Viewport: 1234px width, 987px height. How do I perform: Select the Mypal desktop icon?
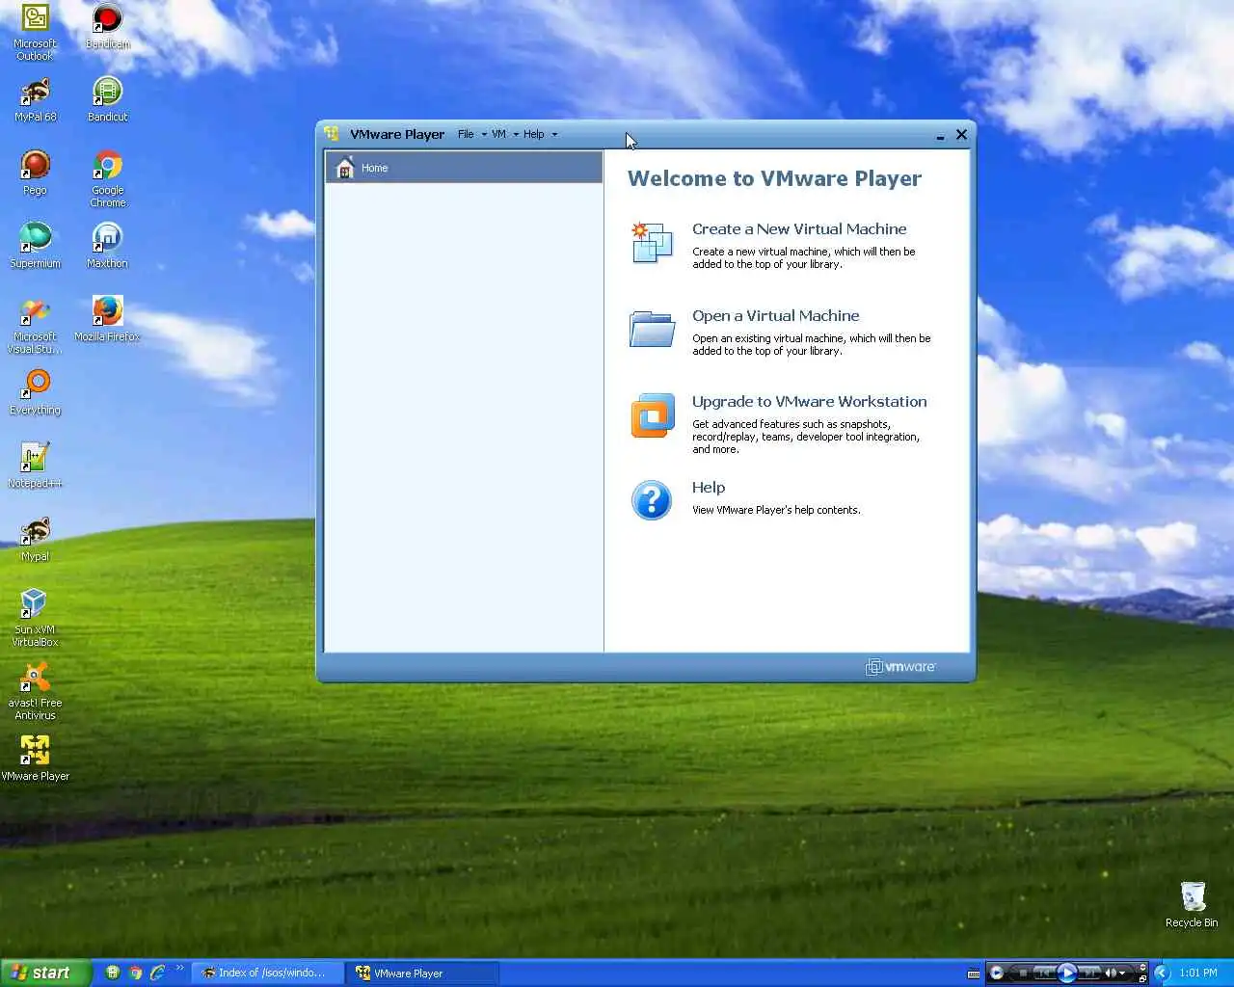click(x=35, y=540)
